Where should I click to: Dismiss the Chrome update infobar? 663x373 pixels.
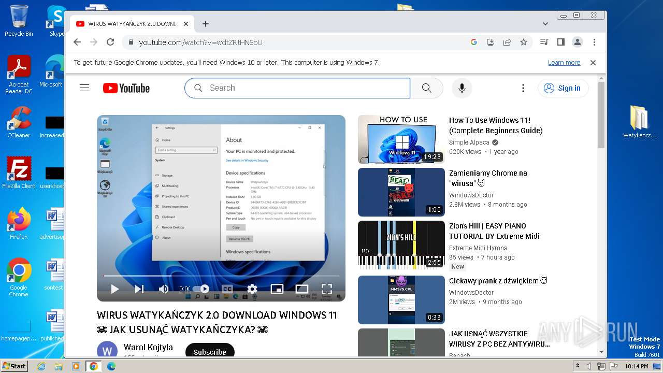pyautogui.click(x=593, y=63)
